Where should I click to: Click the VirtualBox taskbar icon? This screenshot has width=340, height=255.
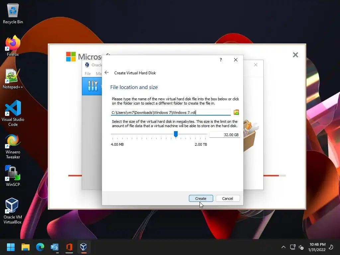(x=84, y=247)
